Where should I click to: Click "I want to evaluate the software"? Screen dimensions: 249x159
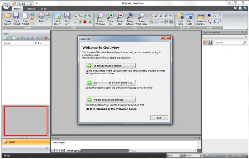[111, 100]
